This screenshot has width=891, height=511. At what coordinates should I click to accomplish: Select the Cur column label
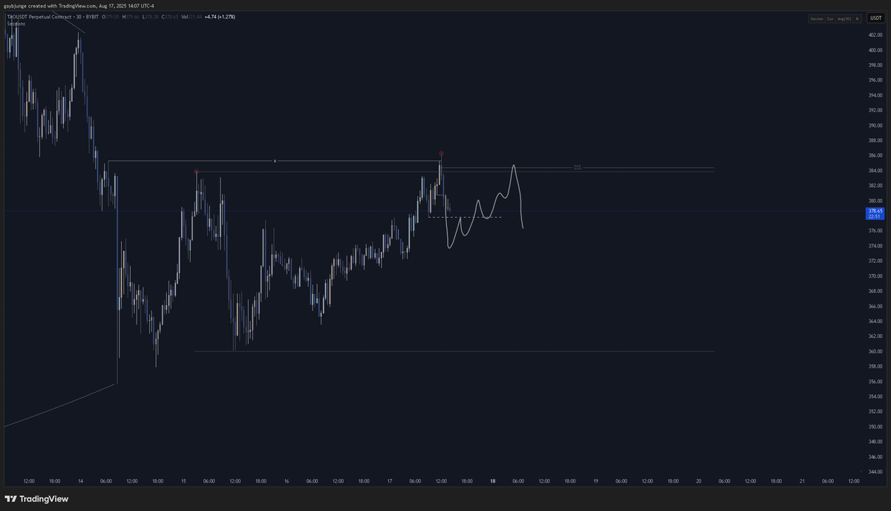pyautogui.click(x=830, y=19)
